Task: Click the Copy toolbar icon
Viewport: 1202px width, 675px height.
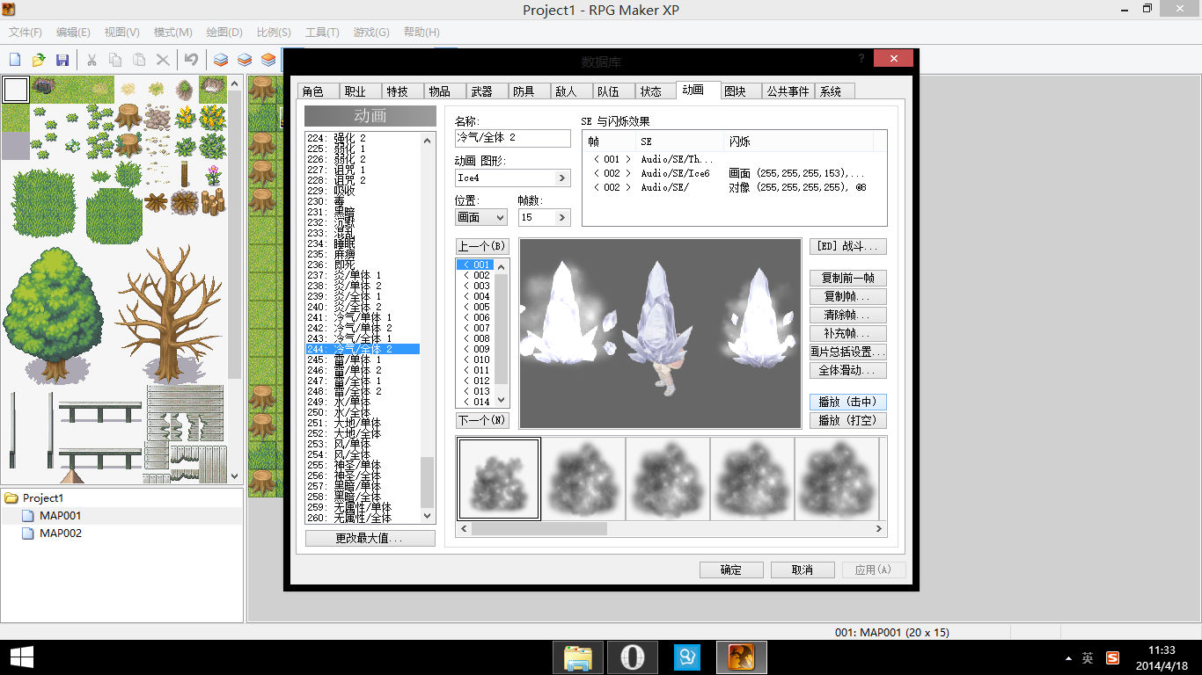Action: click(115, 60)
